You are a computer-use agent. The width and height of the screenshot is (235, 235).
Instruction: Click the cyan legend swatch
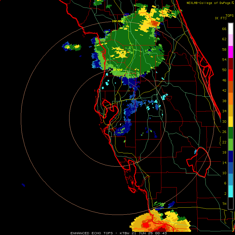coord(231,191)
